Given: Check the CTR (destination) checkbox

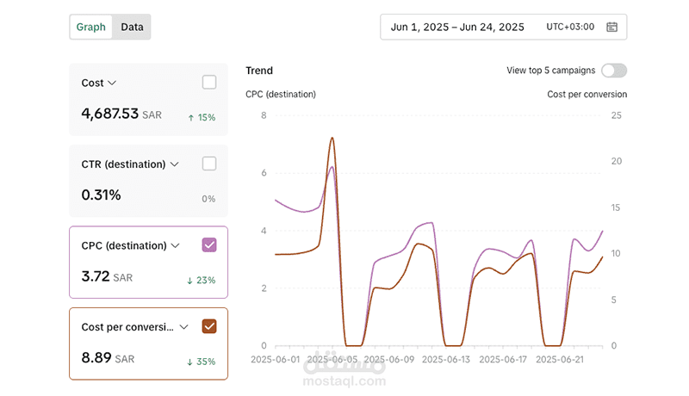Looking at the screenshot, I should [209, 164].
